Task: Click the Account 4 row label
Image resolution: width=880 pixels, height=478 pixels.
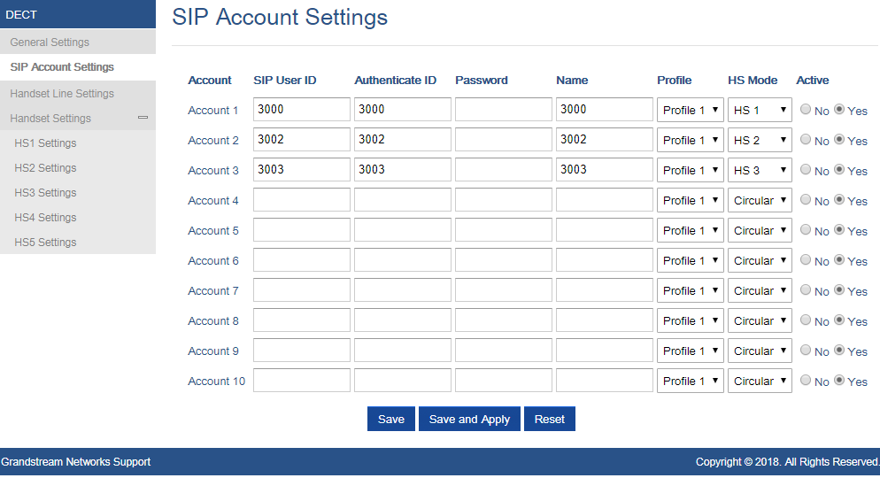Action: [x=213, y=200]
